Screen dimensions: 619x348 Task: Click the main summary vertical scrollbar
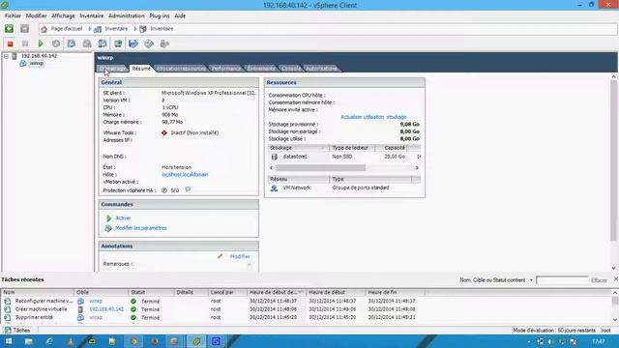(614, 159)
